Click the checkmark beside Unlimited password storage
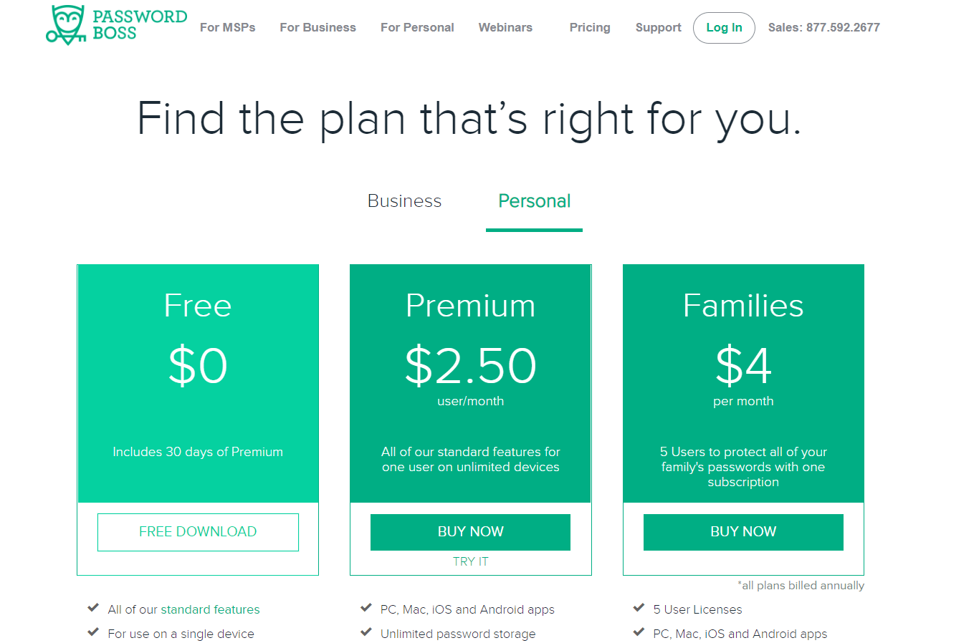 point(366,633)
